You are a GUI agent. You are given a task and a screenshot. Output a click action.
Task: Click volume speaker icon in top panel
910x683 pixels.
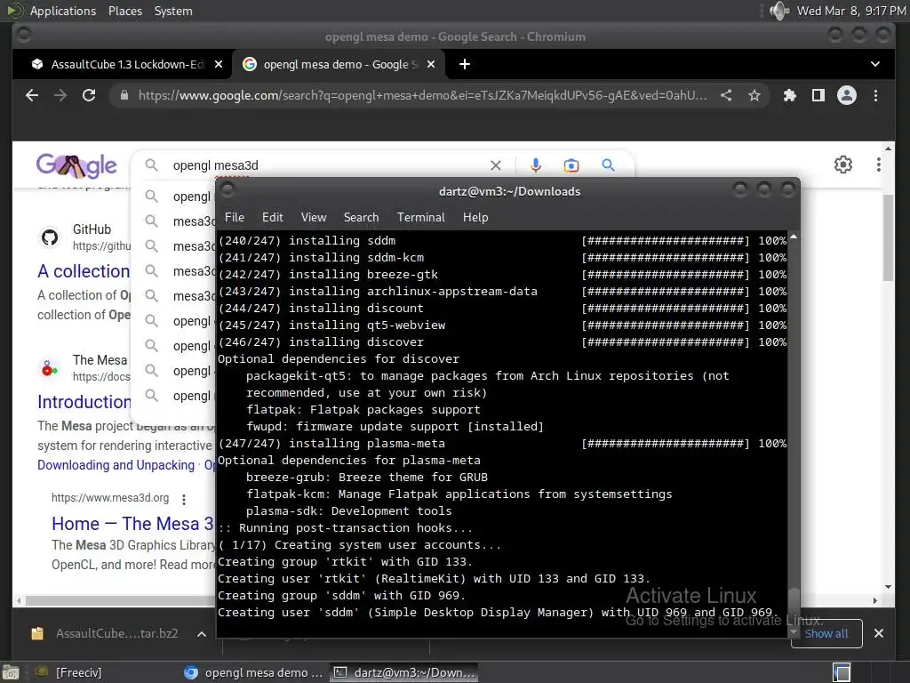click(x=778, y=11)
